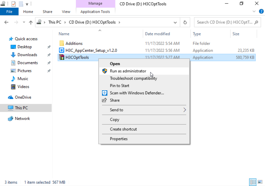Viewport: 265px width, 186px height.
Task: Choose Create shortcut
Action: 144,129
